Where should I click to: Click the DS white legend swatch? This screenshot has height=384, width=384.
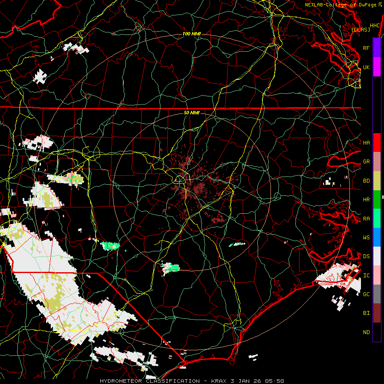coord(377,256)
